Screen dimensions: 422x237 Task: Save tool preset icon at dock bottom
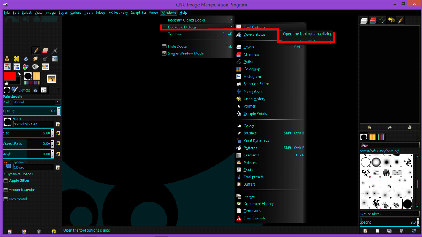[x=10, y=232]
